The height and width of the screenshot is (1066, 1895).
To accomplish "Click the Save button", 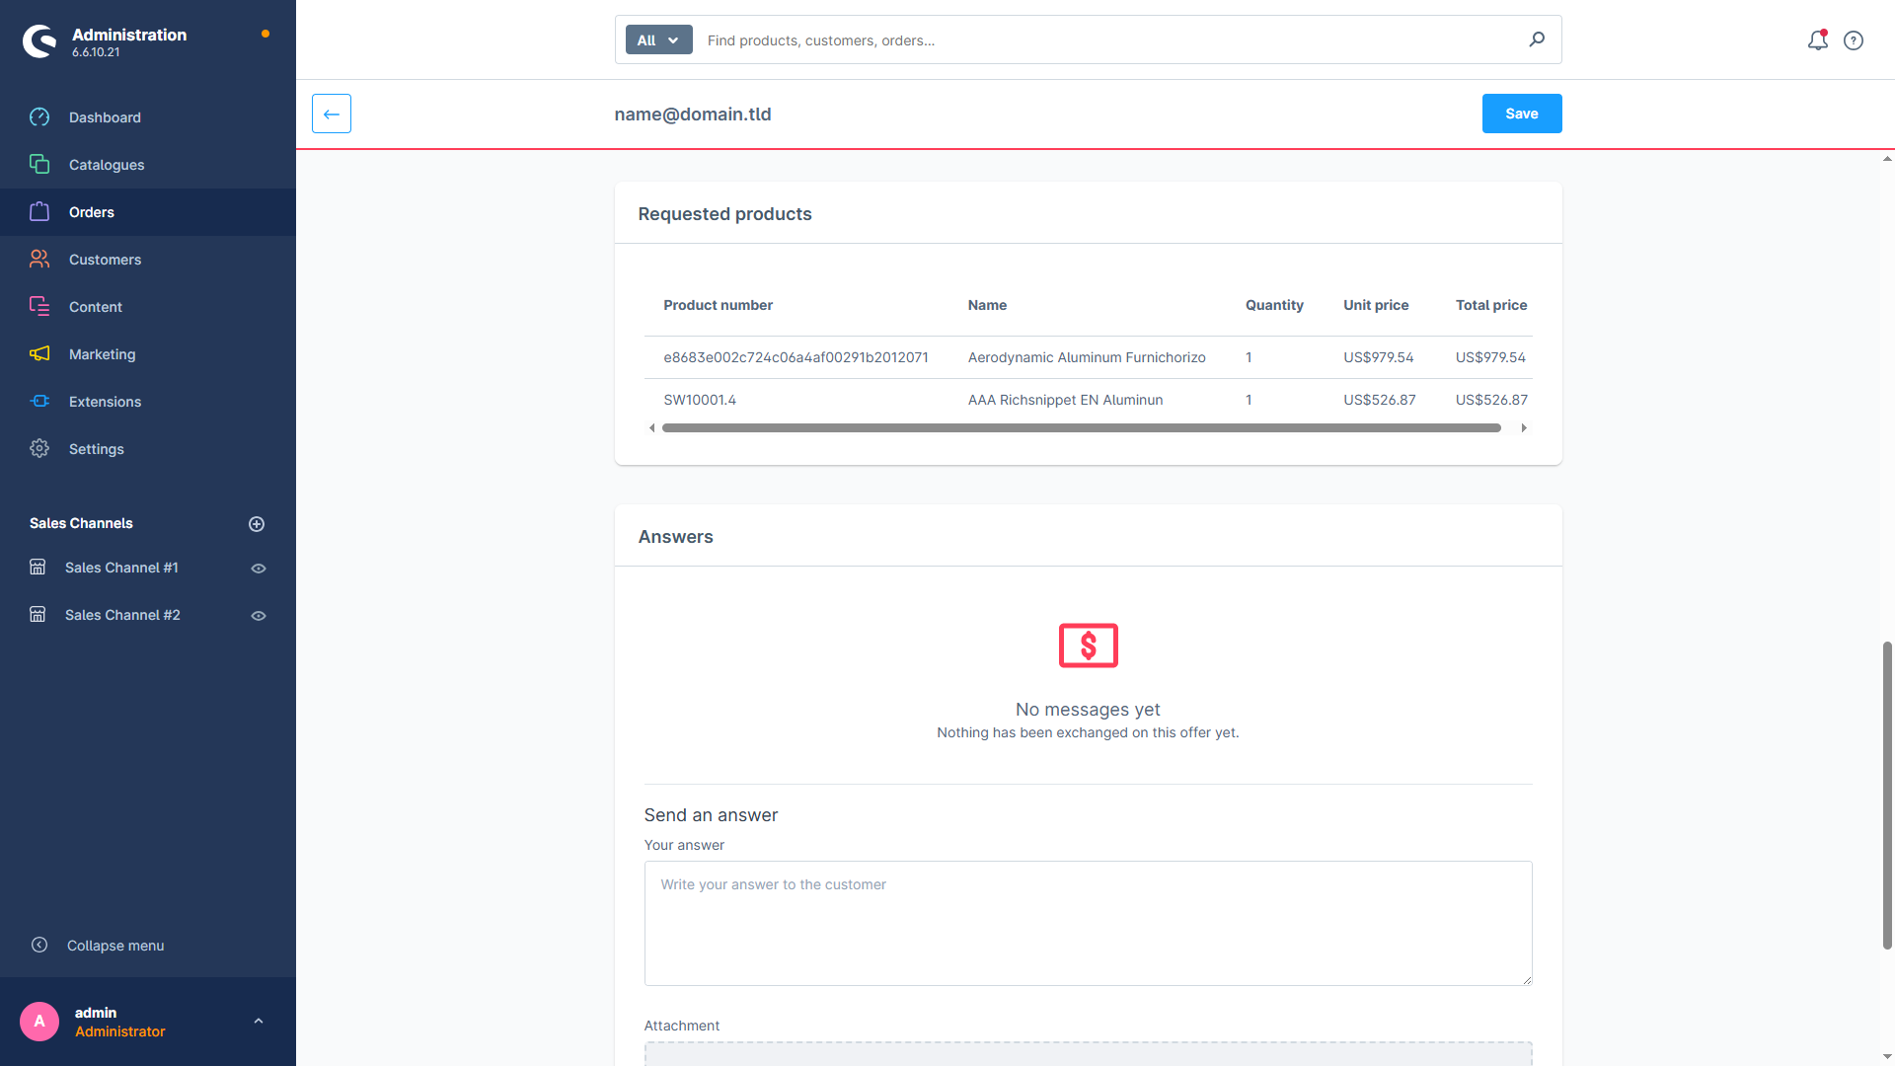I will tap(1522, 114).
